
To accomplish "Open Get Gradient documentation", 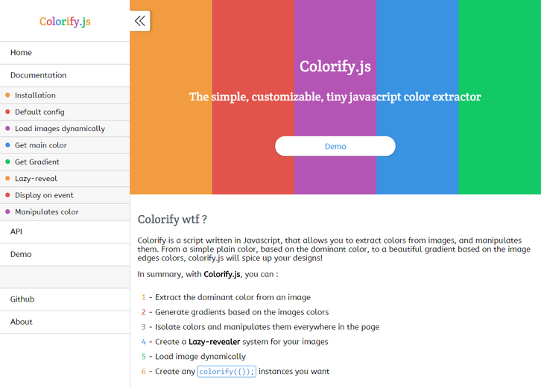I will pyautogui.click(x=37, y=162).
